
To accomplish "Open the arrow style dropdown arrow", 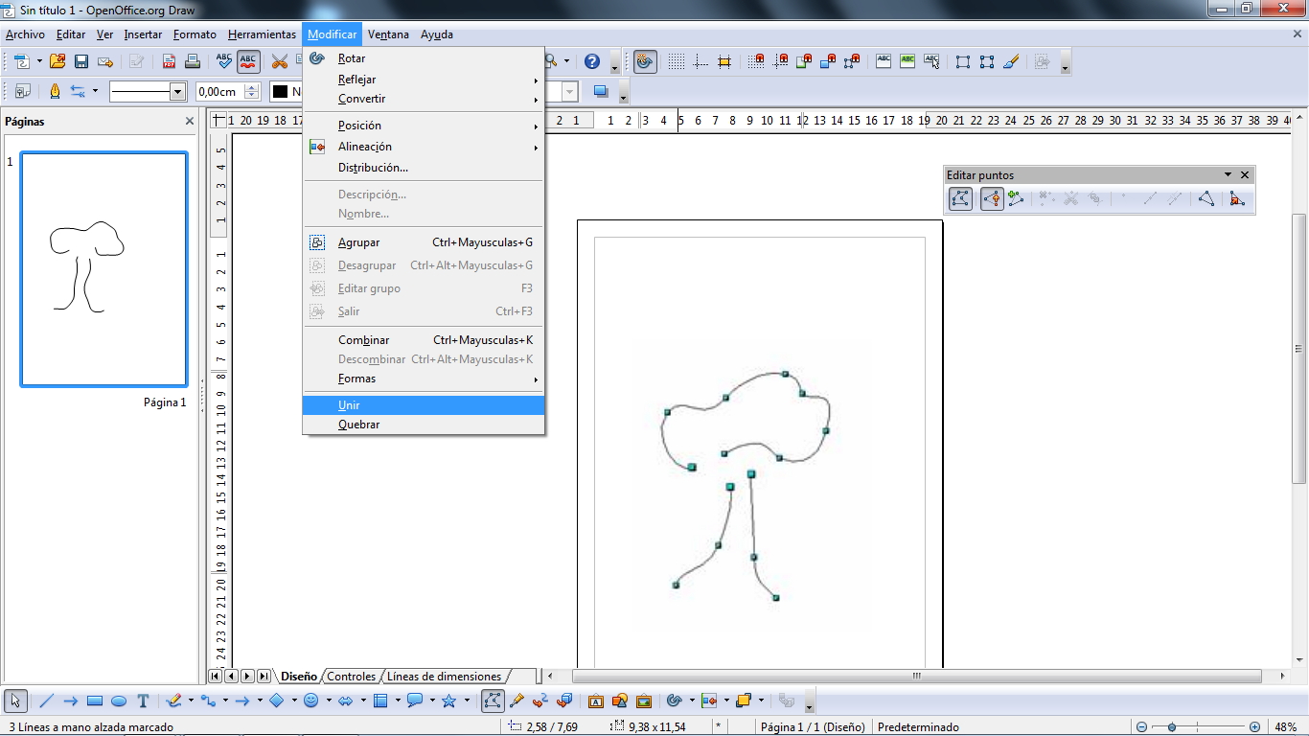I will 95,92.
